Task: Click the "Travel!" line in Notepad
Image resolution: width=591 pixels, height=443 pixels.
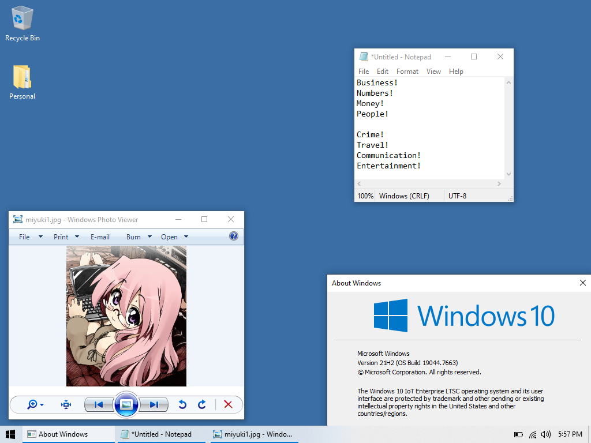Action: 372,145
